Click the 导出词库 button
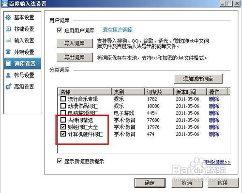Screen dimensions: 242x193 [x=75, y=57]
